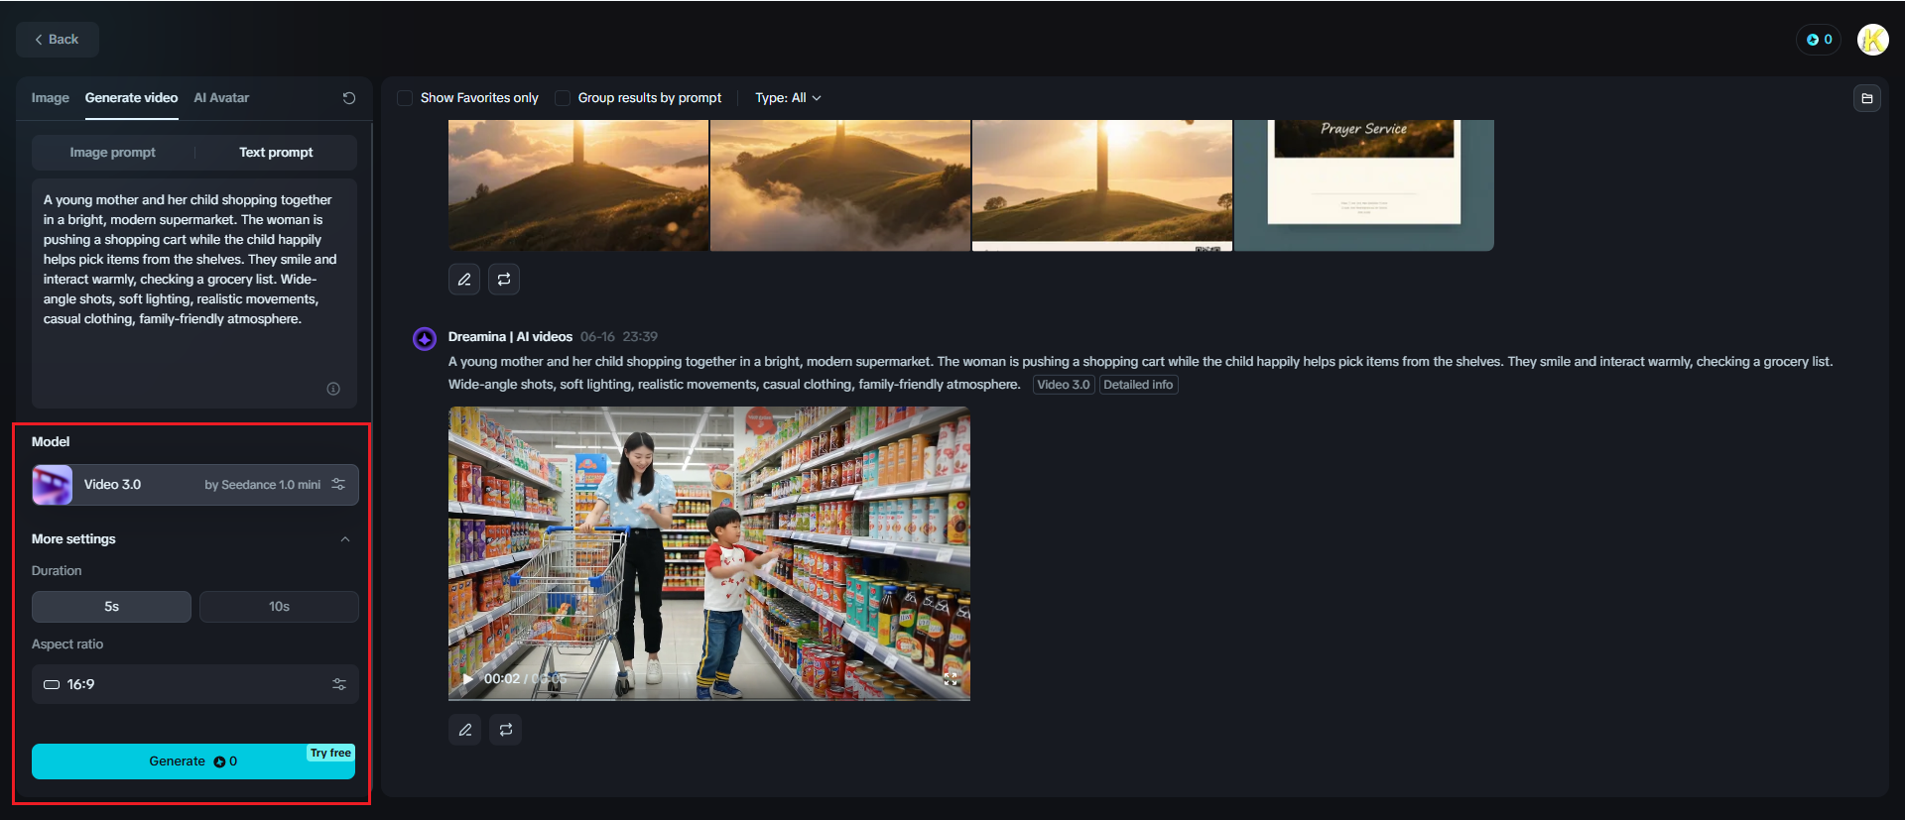Open the Prayer Service thumbnail
Viewport: 1905px width, 820px height.
pyautogui.click(x=1364, y=185)
